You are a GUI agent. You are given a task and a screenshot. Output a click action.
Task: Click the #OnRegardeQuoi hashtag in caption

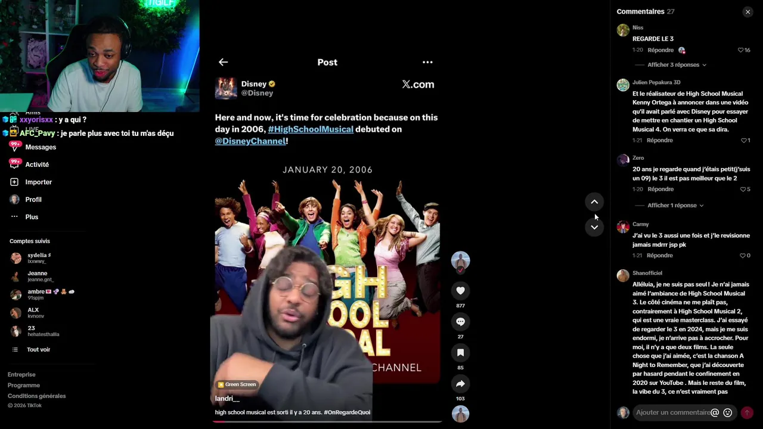347,412
